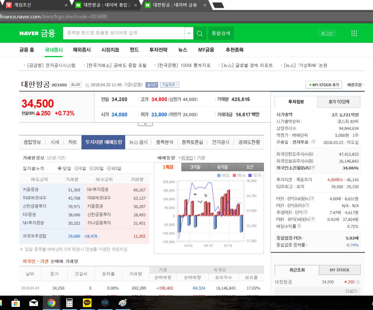Click the green search magnifier icon
Viewport: 373px width, 310px height.
coord(199,33)
